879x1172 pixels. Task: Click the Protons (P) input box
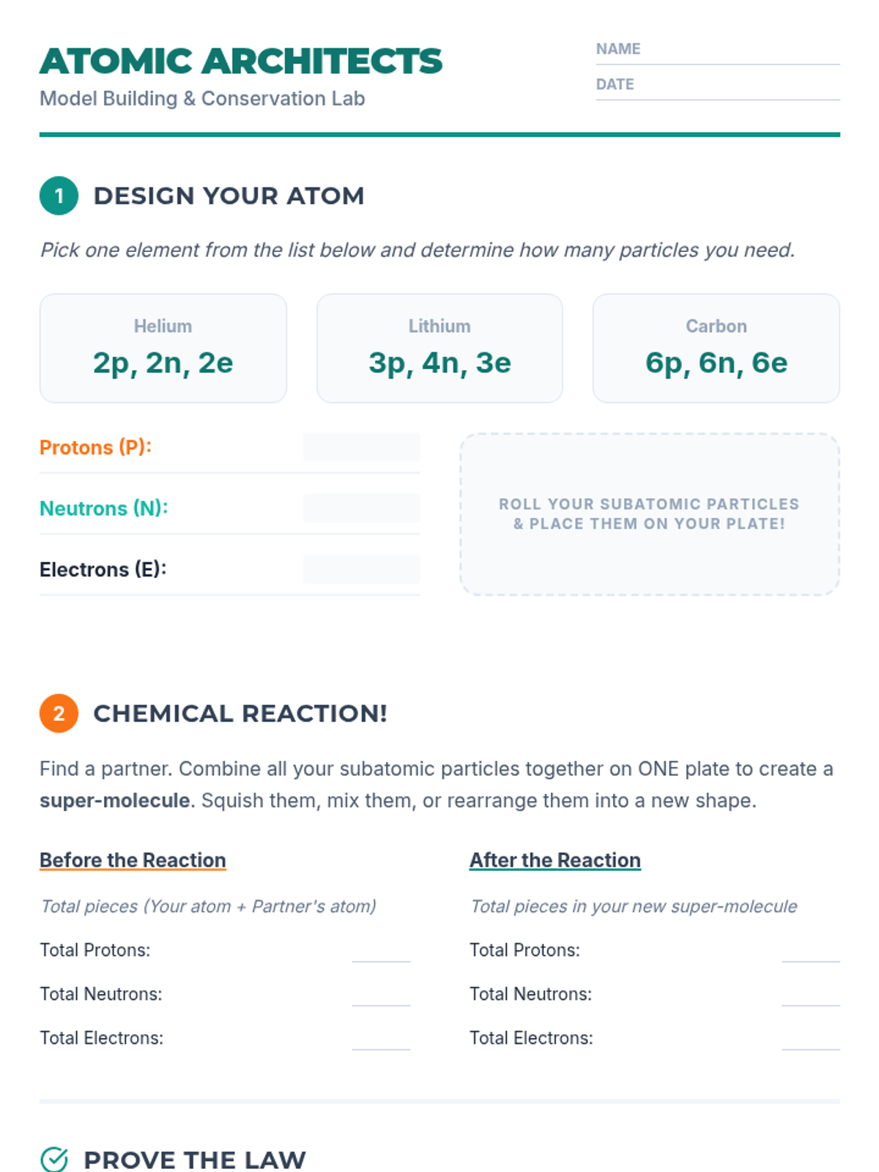pyautogui.click(x=362, y=448)
